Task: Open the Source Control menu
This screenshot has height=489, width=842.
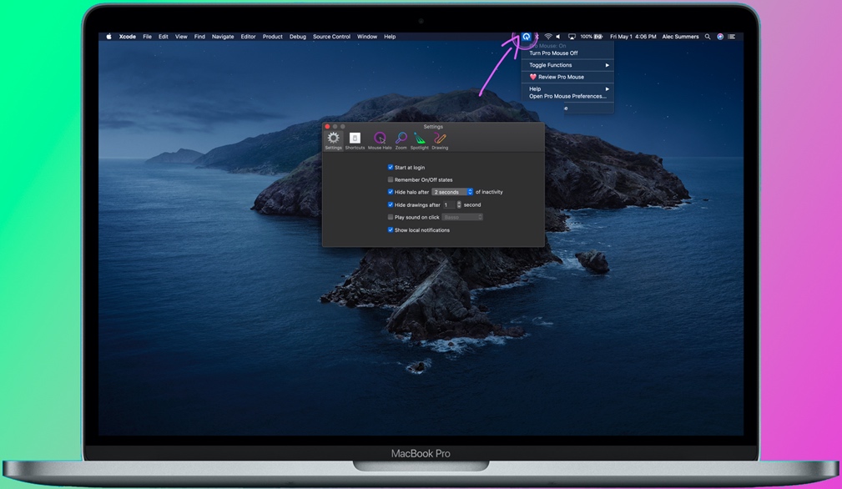Action: pyautogui.click(x=330, y=36)
